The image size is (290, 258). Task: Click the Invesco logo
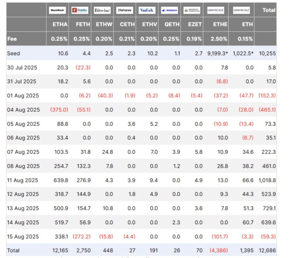point(170,10)
